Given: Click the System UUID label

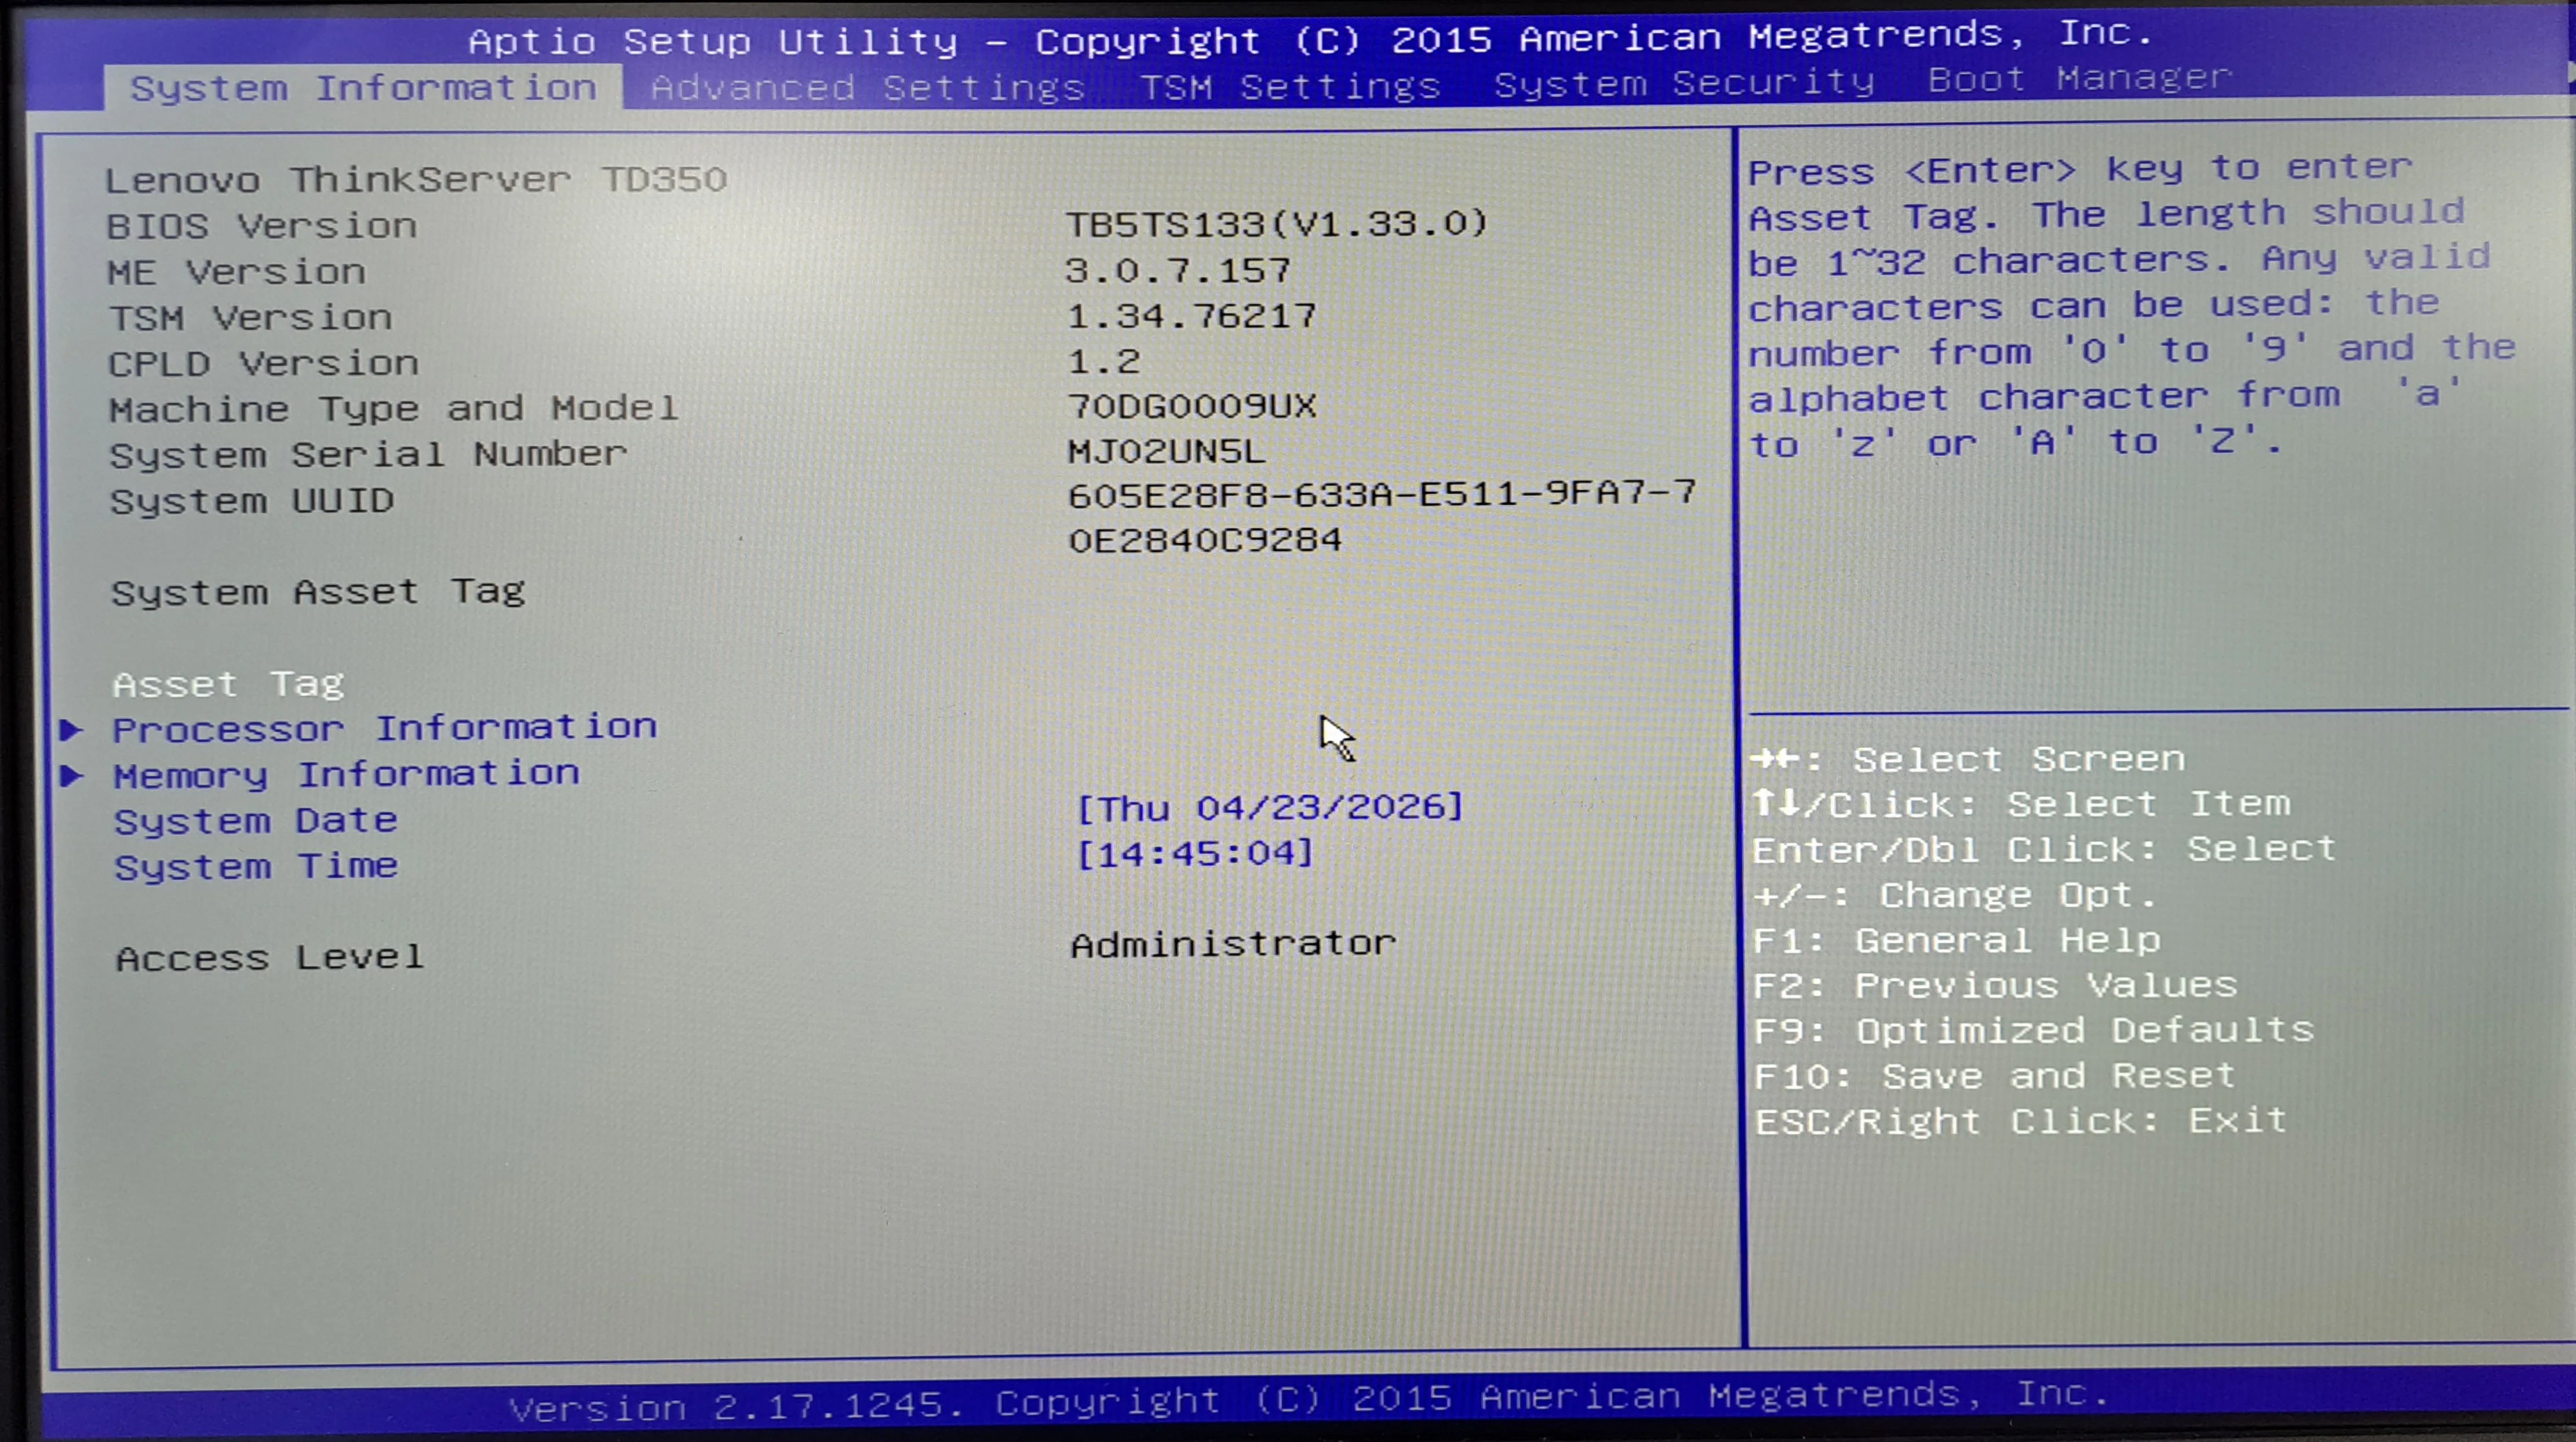Looking at the screenshot, I should [252, 501].
